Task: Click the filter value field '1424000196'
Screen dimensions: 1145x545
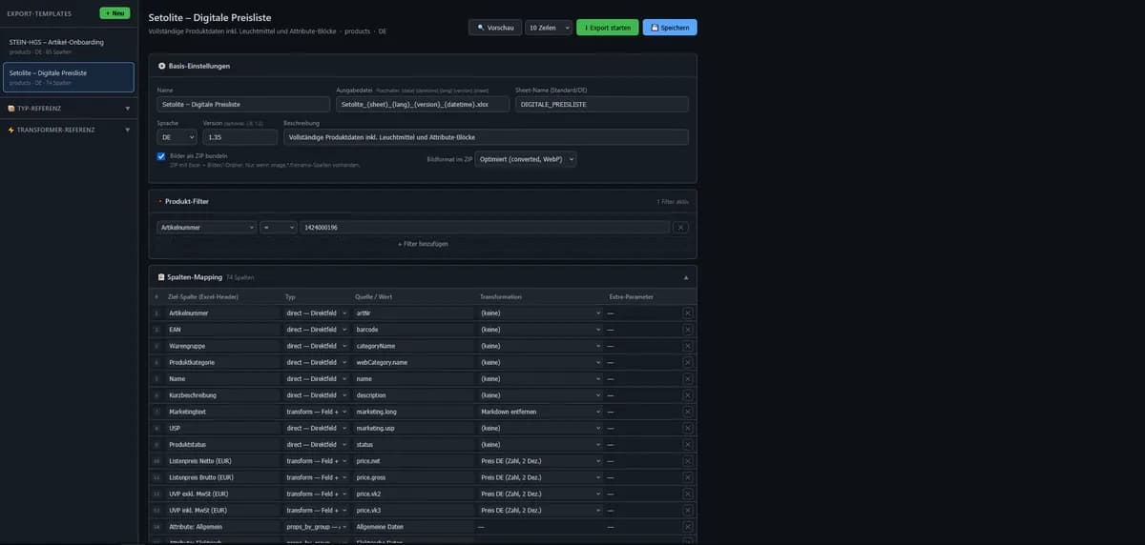Action: tap(484, 228)
